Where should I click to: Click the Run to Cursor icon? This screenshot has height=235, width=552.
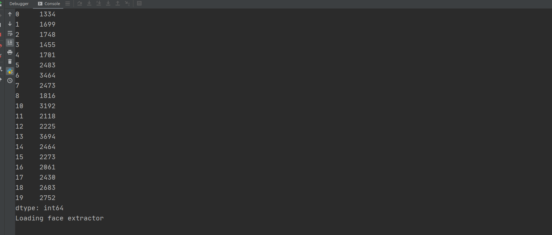127,4
